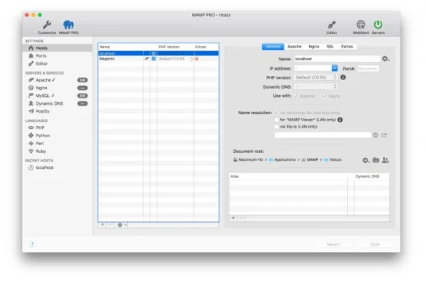425x291 pixels.
Task: Select the Magento host row
Action: tap(158, 59)
